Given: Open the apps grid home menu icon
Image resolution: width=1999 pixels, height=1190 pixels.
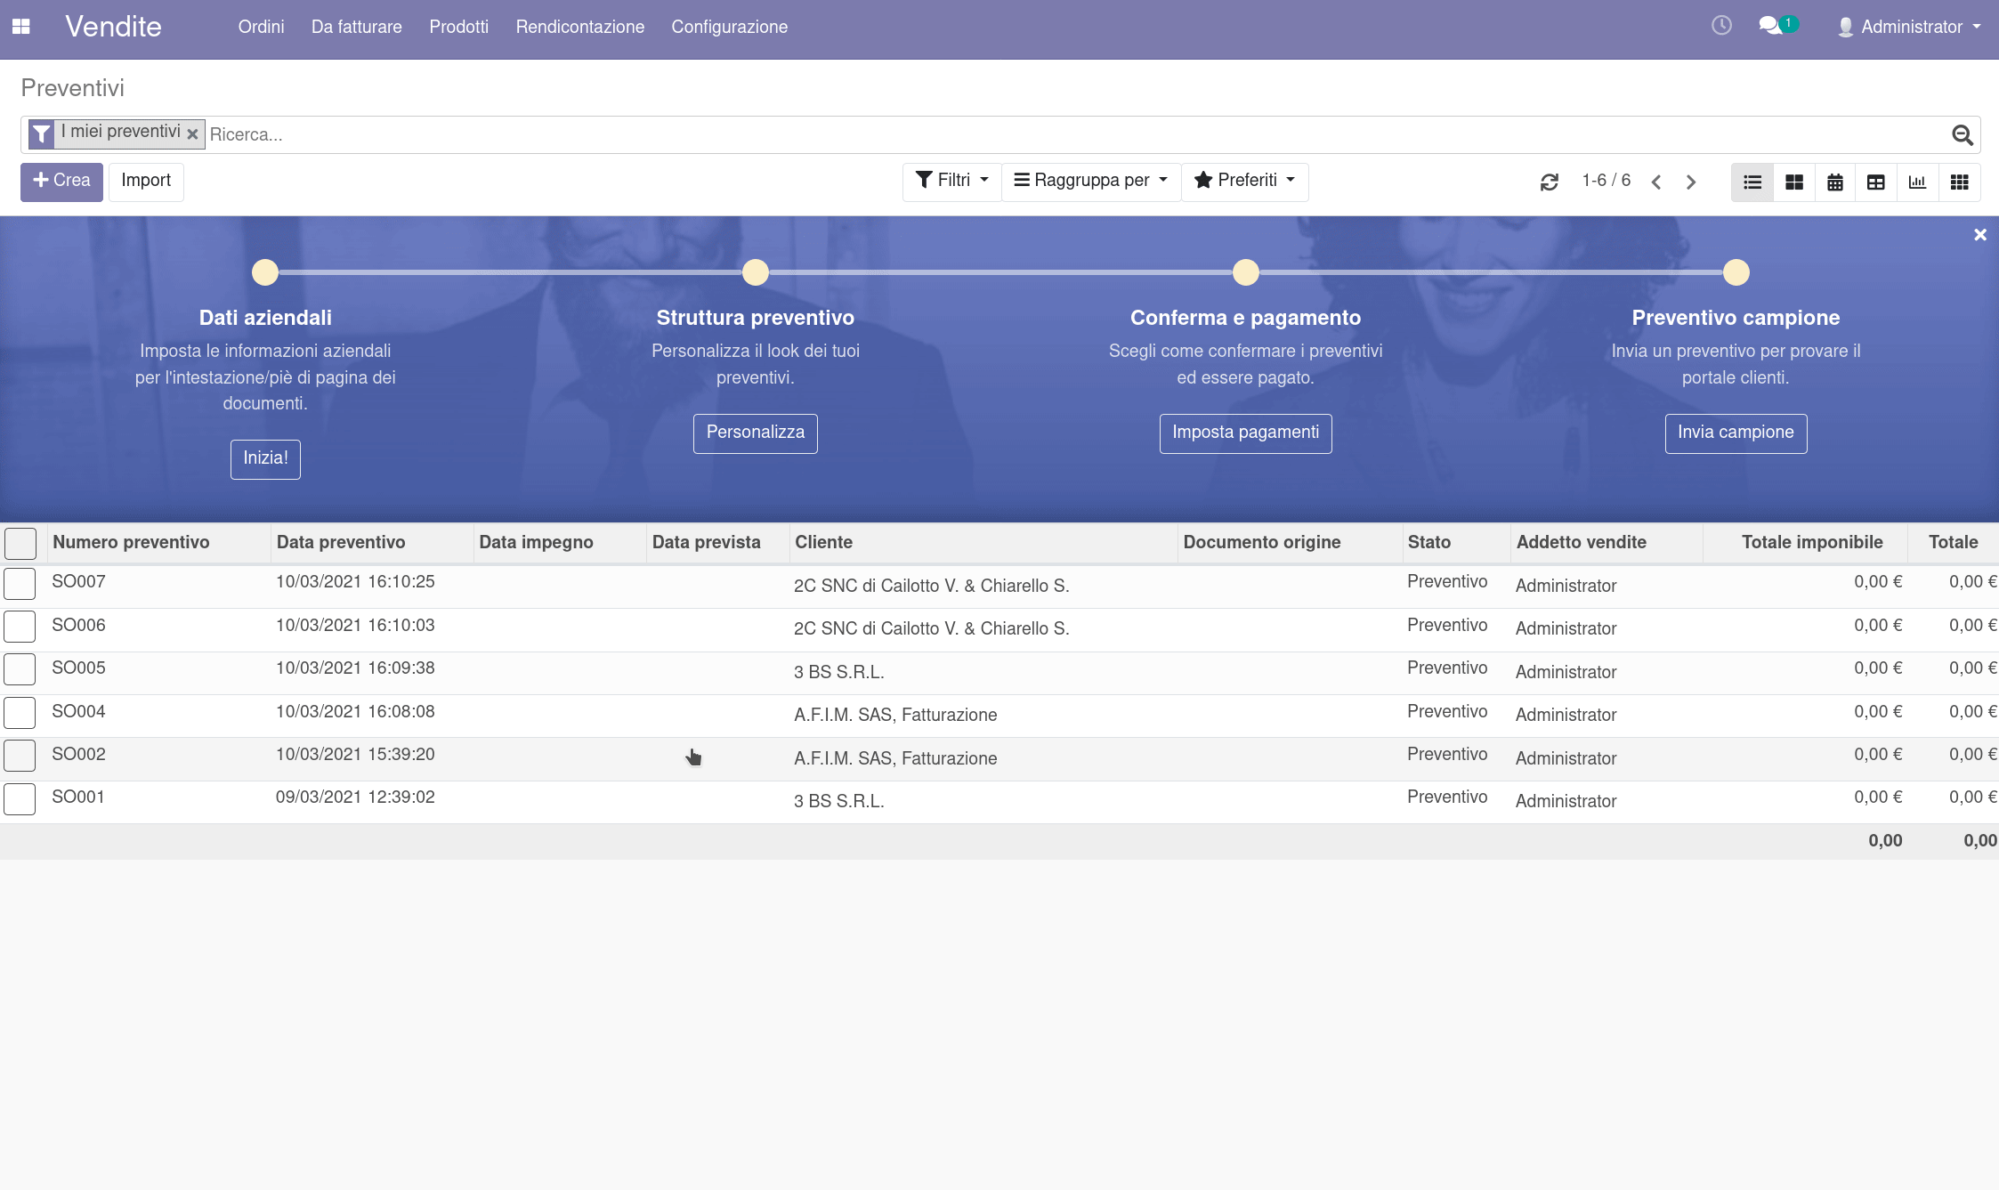Looking at the screenshot, I should 21,27.
